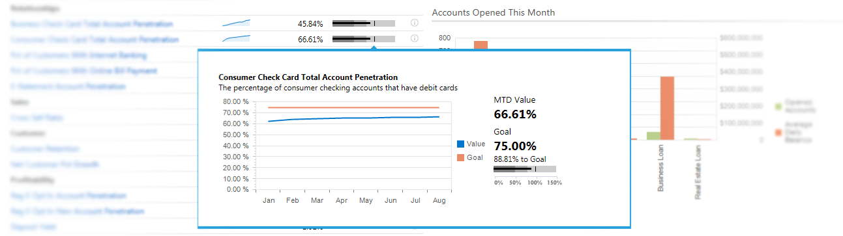The height and width of the screenshot is (236, 843).
Task: Open Consumer Check Card Total Account Penetration link
Action: click(x=95, y=40)
